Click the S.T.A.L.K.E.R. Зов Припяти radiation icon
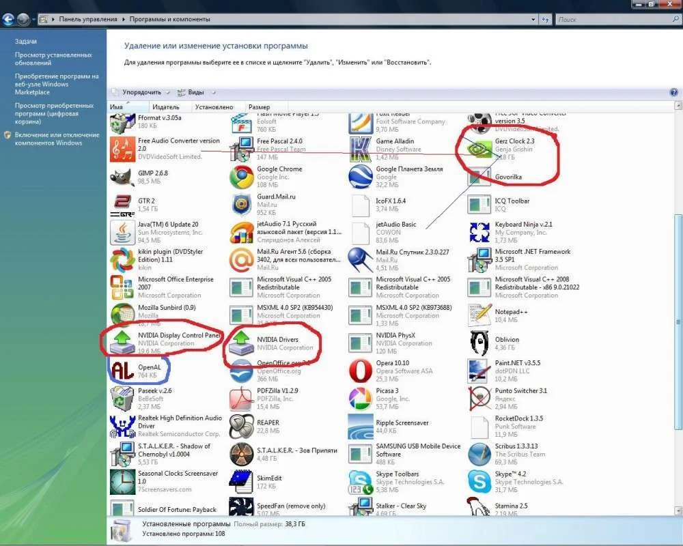The width and height of the screenshot is (683, 546). [242, 454]
